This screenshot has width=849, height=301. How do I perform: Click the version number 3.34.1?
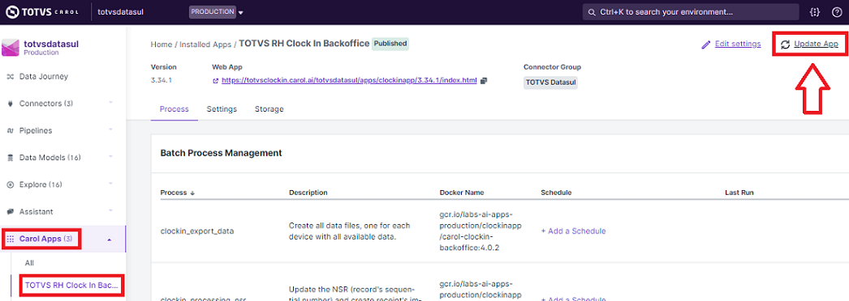(162, 80)
